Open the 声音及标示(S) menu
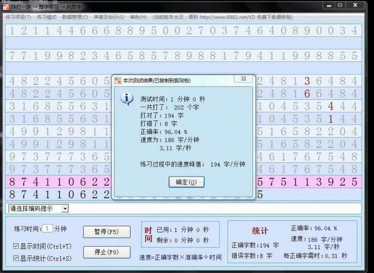This screenshot has height=273, width=374. click(x=109, y=17)
